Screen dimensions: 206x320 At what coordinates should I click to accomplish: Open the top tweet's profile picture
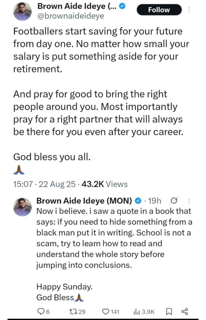coord(23,11)
